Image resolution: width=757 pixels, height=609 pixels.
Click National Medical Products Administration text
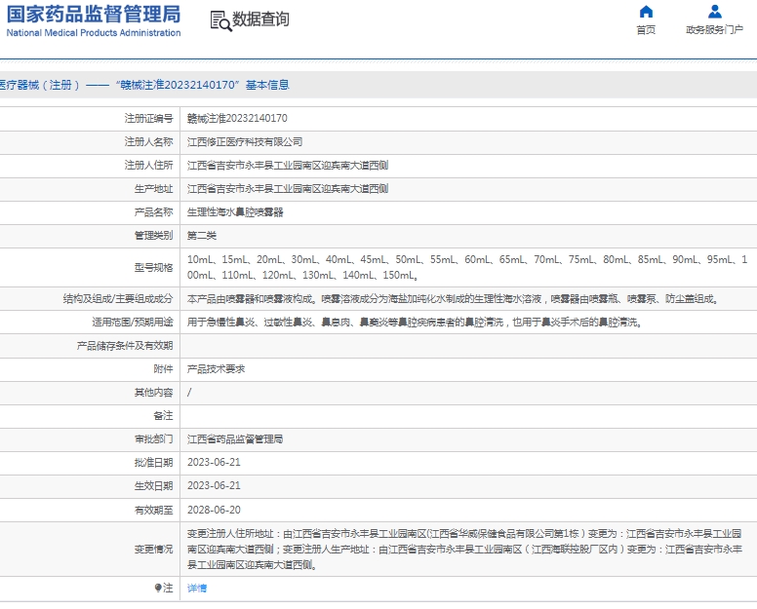pyautogui.click(x=94, y=33)
